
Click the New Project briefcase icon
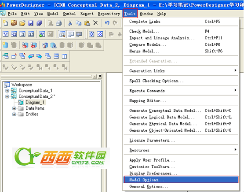(14, 23)
